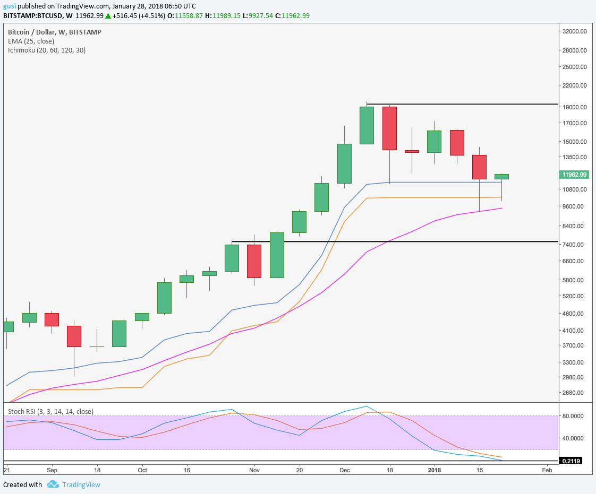Click the 32000.00 price axis label

pos(575,31)
